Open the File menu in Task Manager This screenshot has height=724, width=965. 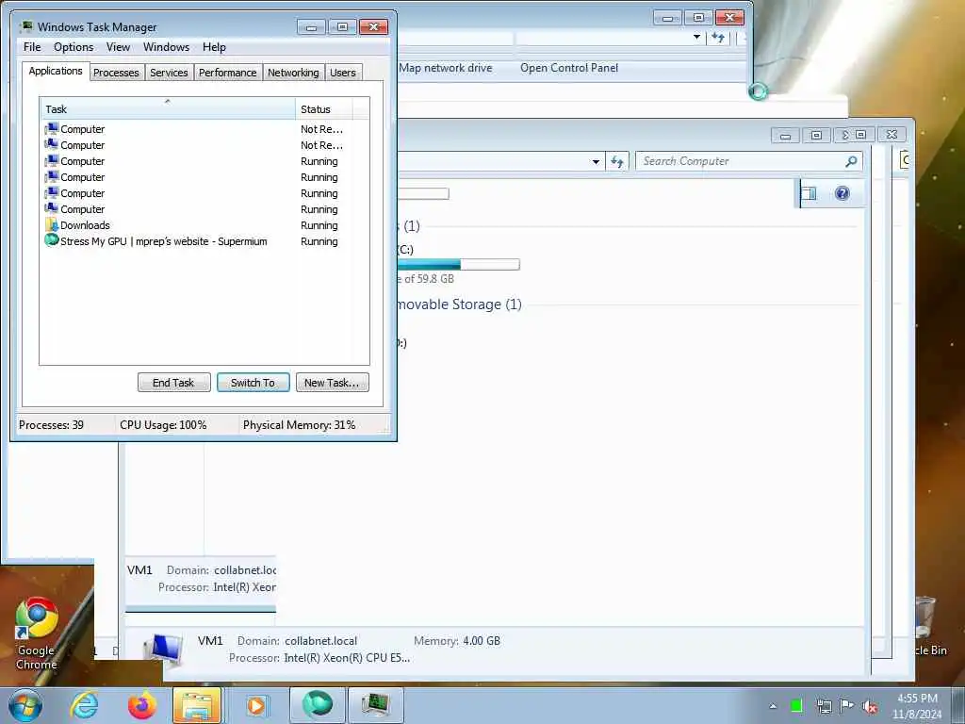point(32,47)
